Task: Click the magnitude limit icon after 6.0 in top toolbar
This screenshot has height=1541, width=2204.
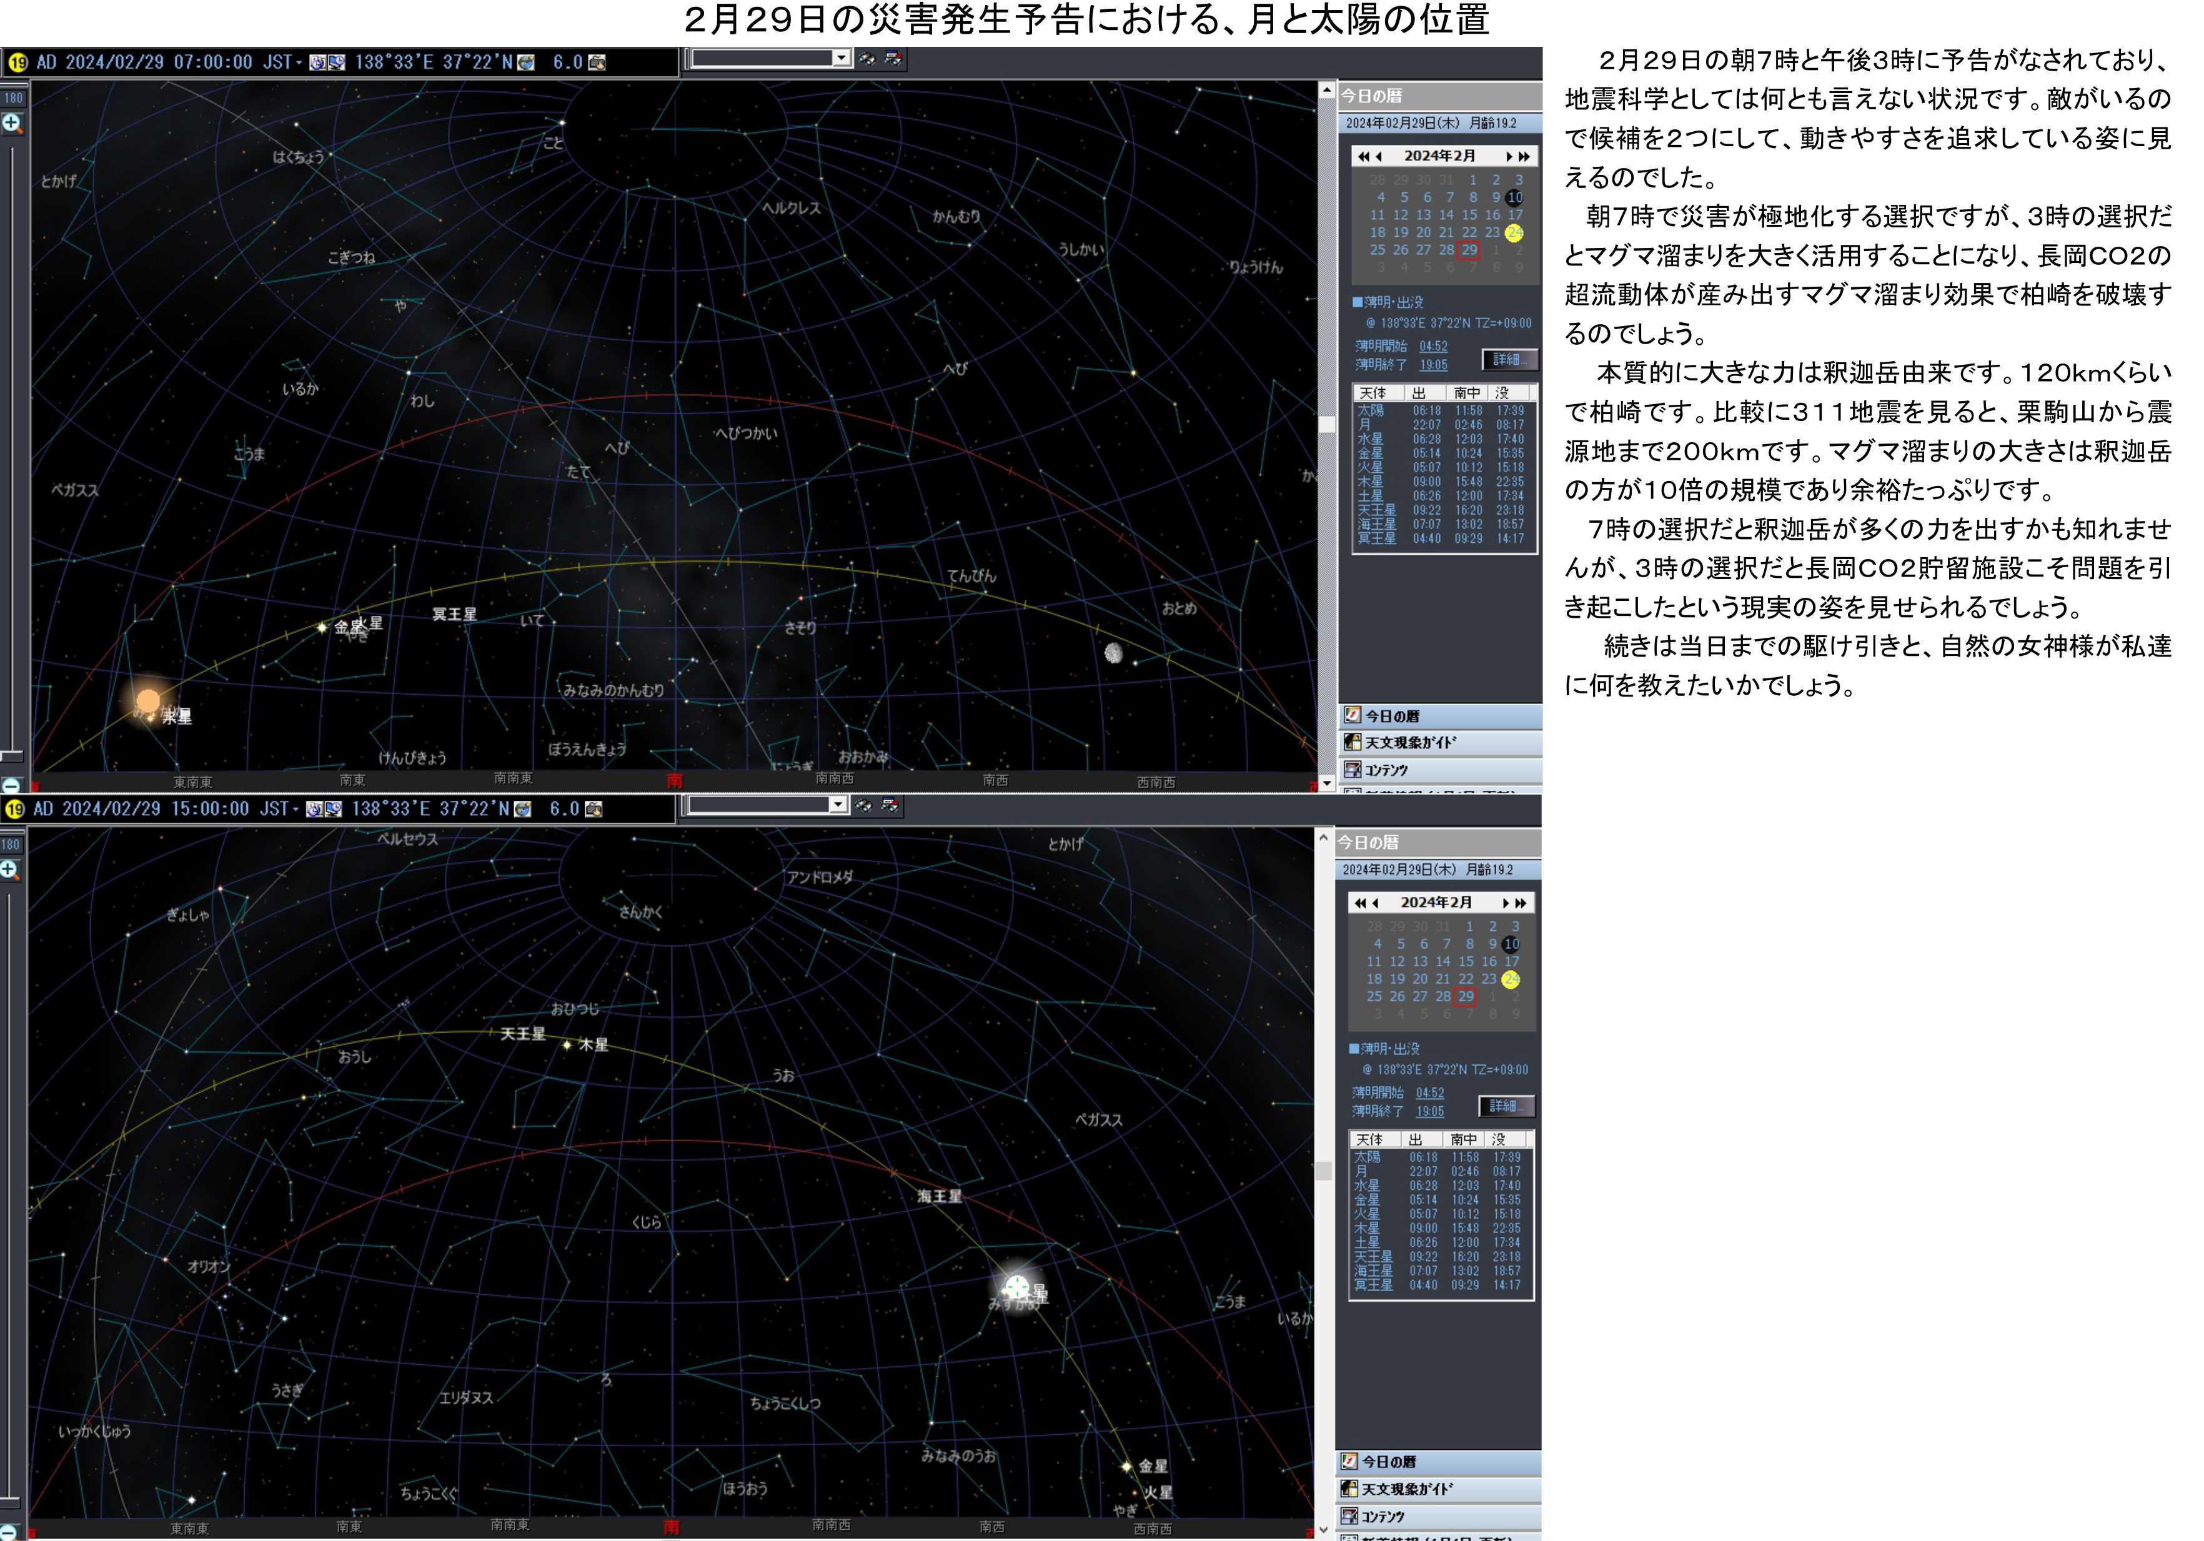Action: click(x=597, y=62)
